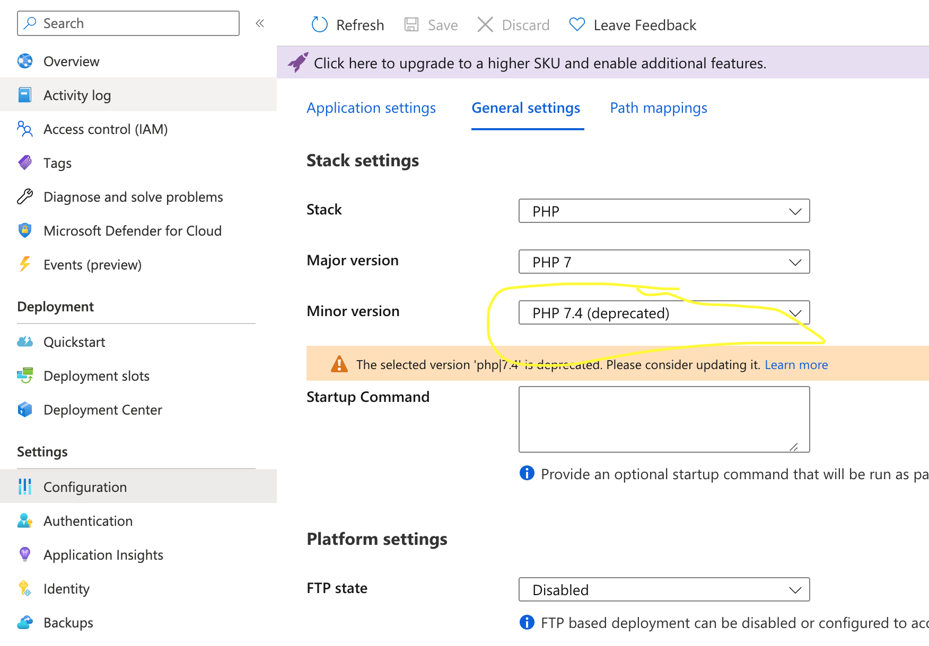Click the Application Insights lightbulb icon
The height and width of the screenshot is (646, 929).
[25, 554]
